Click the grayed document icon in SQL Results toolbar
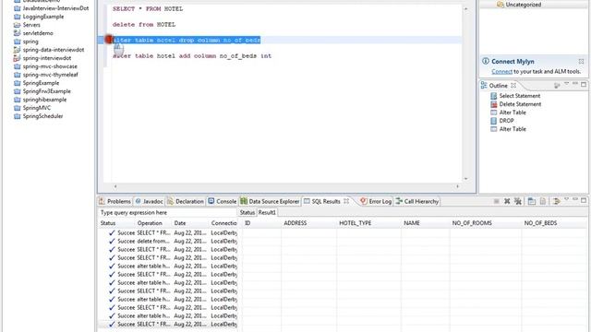 [543, 201]
